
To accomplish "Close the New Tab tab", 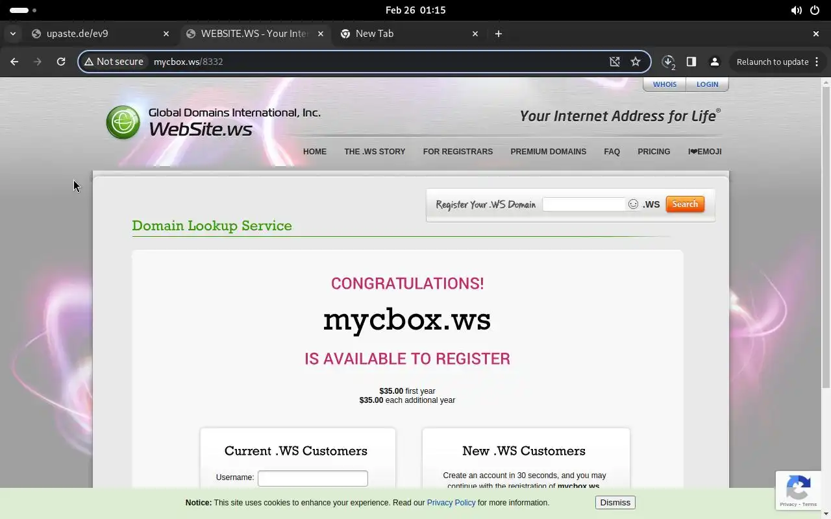I will click(475, 34).
